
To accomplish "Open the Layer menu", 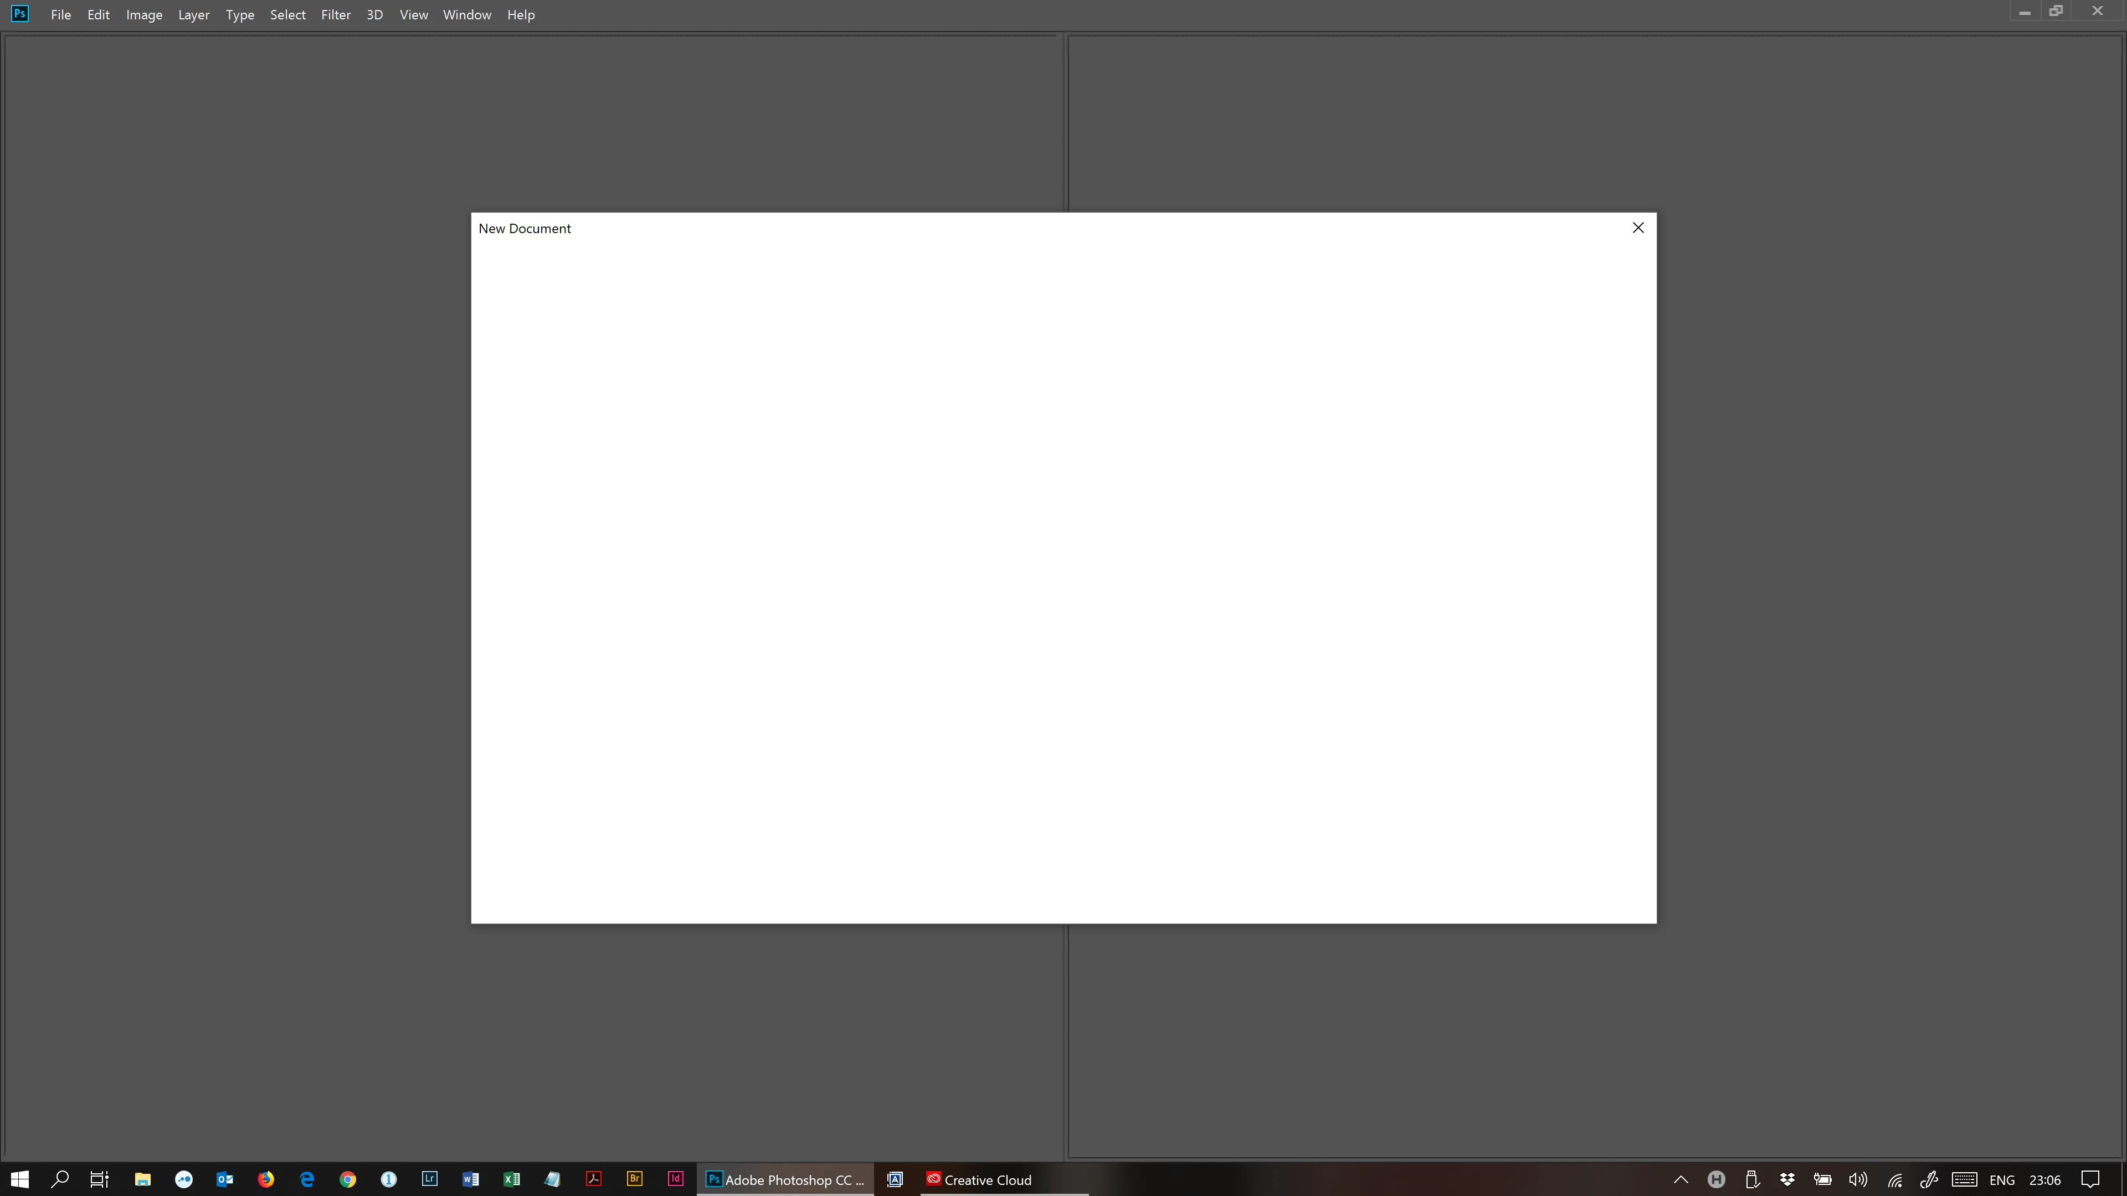I will click(193, 15).
